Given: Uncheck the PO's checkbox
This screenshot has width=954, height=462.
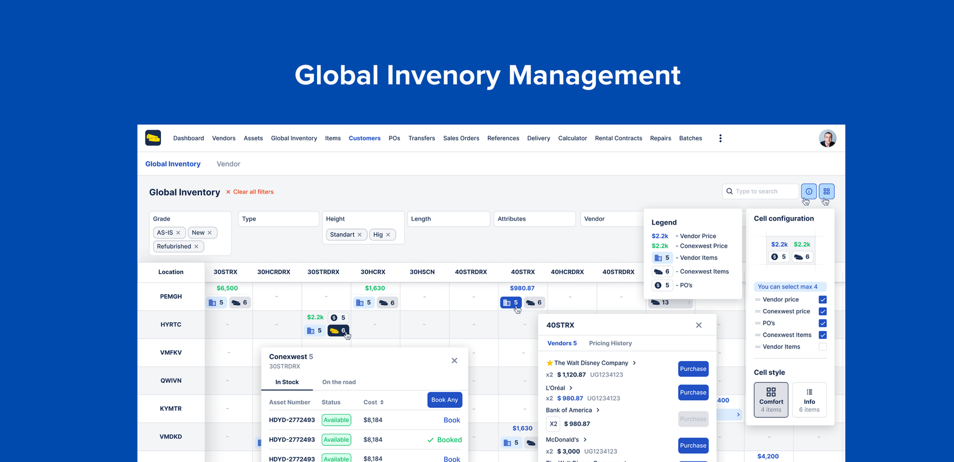Looking at the screenshot, I should 822,323.
